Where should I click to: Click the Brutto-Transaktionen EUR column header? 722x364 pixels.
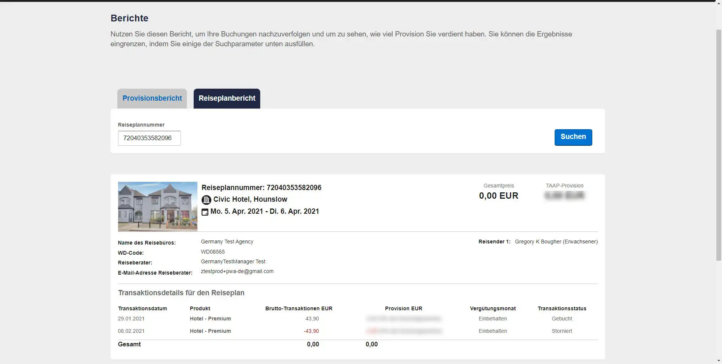click(x=299, y=308)
